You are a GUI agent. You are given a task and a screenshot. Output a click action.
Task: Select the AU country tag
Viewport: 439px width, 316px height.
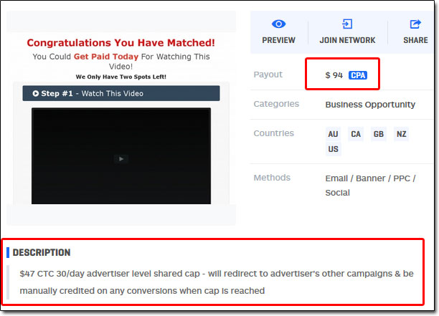(x=333, y=134)
